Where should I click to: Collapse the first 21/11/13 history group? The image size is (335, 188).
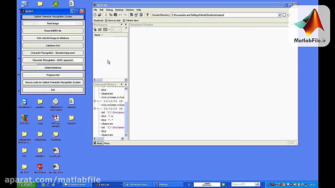(x=95, y=101)
